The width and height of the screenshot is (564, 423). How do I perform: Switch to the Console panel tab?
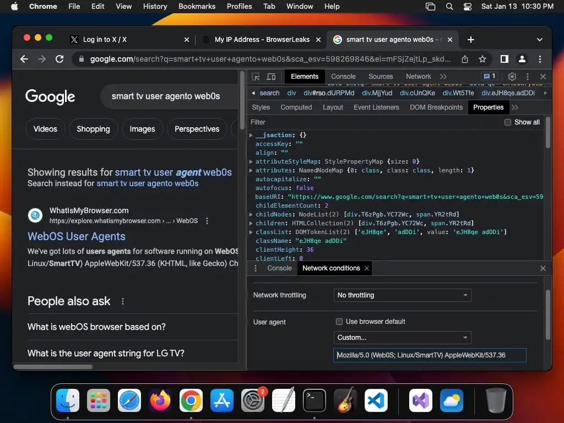point(343,77)
